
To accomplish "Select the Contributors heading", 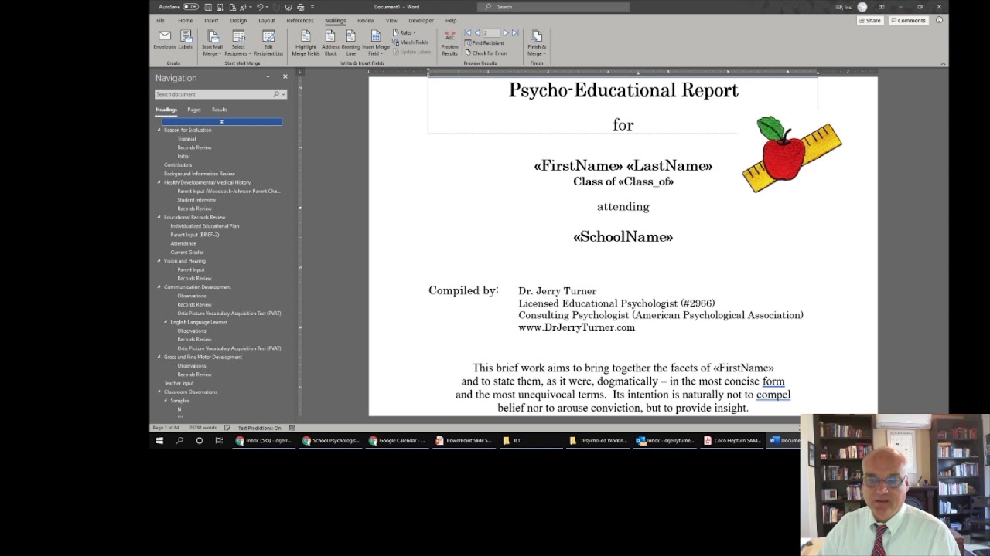I will [x=178, y=165].
